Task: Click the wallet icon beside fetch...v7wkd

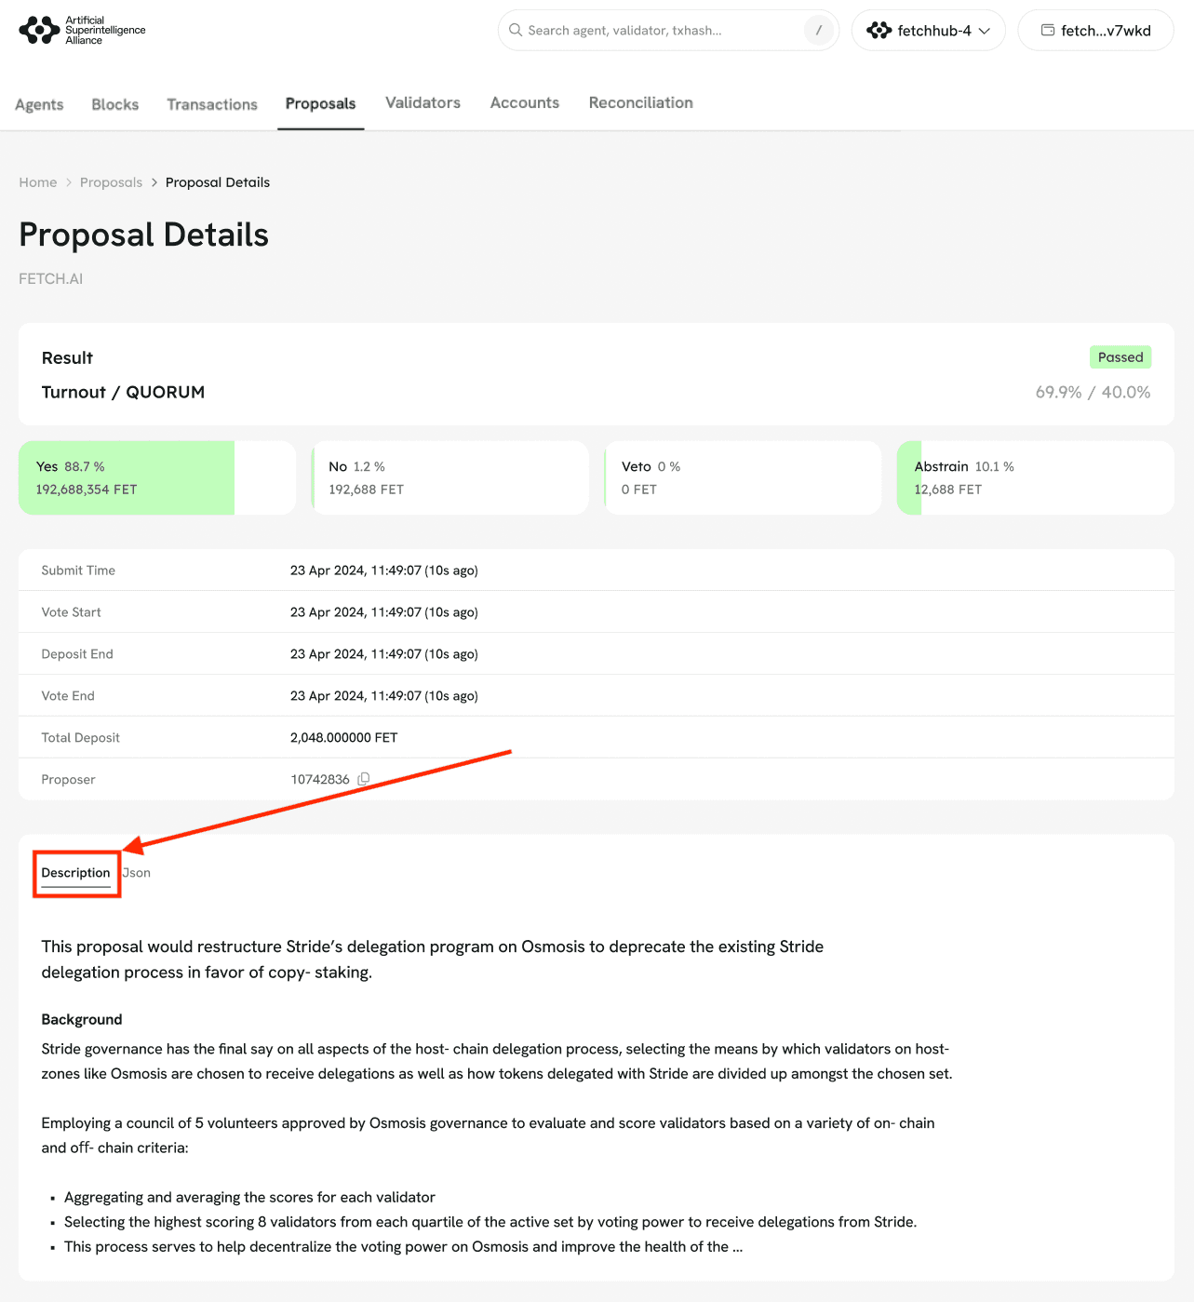Action: [1048, 31]
